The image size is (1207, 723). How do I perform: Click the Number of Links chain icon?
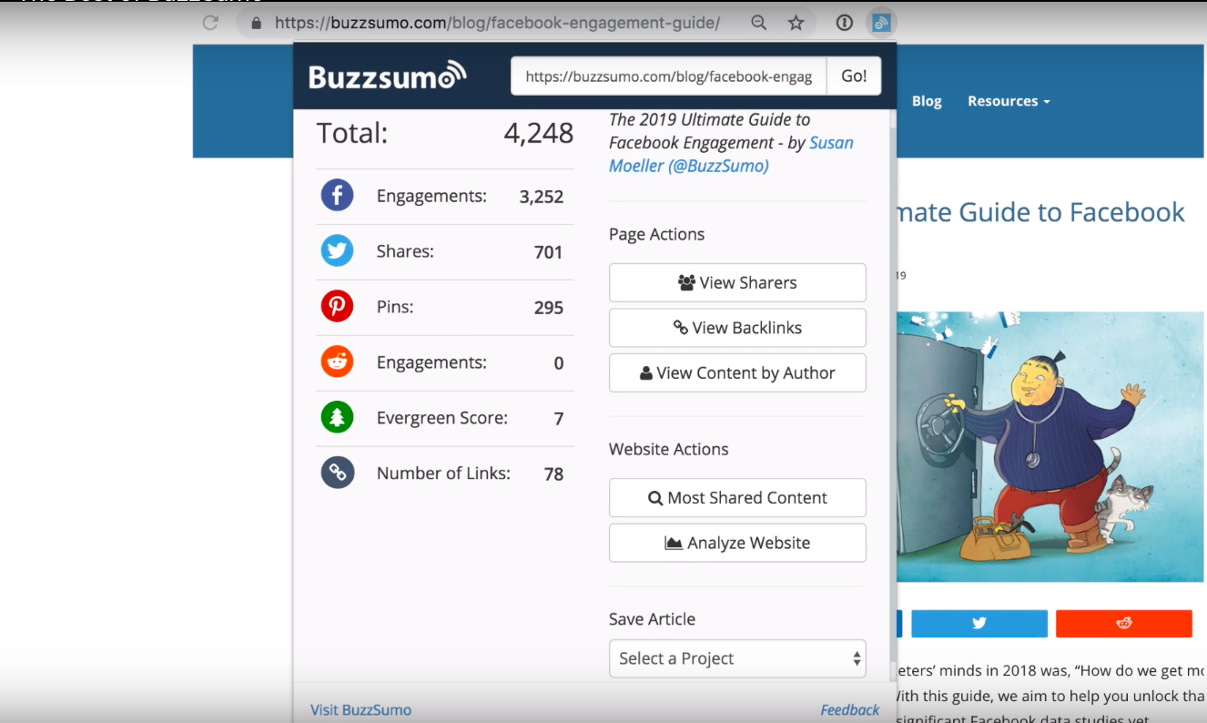337,474
